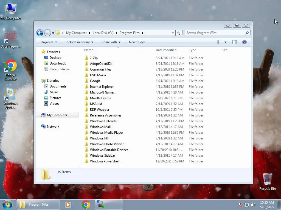This screenshot has height=210, width=281.
Task: Create a New folder
Action: pyautogui.click(x=137, y=42)
